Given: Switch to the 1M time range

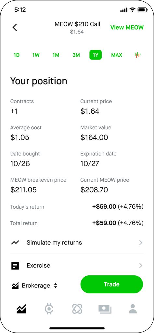Looking at the screenshot, I should pos(56,55).
